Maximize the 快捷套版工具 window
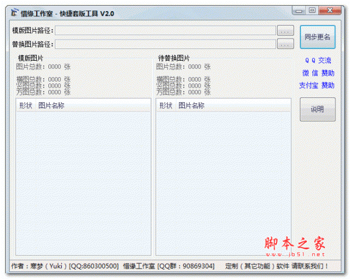This screenshot has height=279, width=350. click(x=312, y=11)
